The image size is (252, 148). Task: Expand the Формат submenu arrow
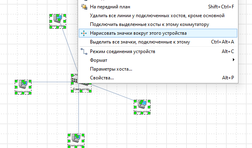point(234,60)
